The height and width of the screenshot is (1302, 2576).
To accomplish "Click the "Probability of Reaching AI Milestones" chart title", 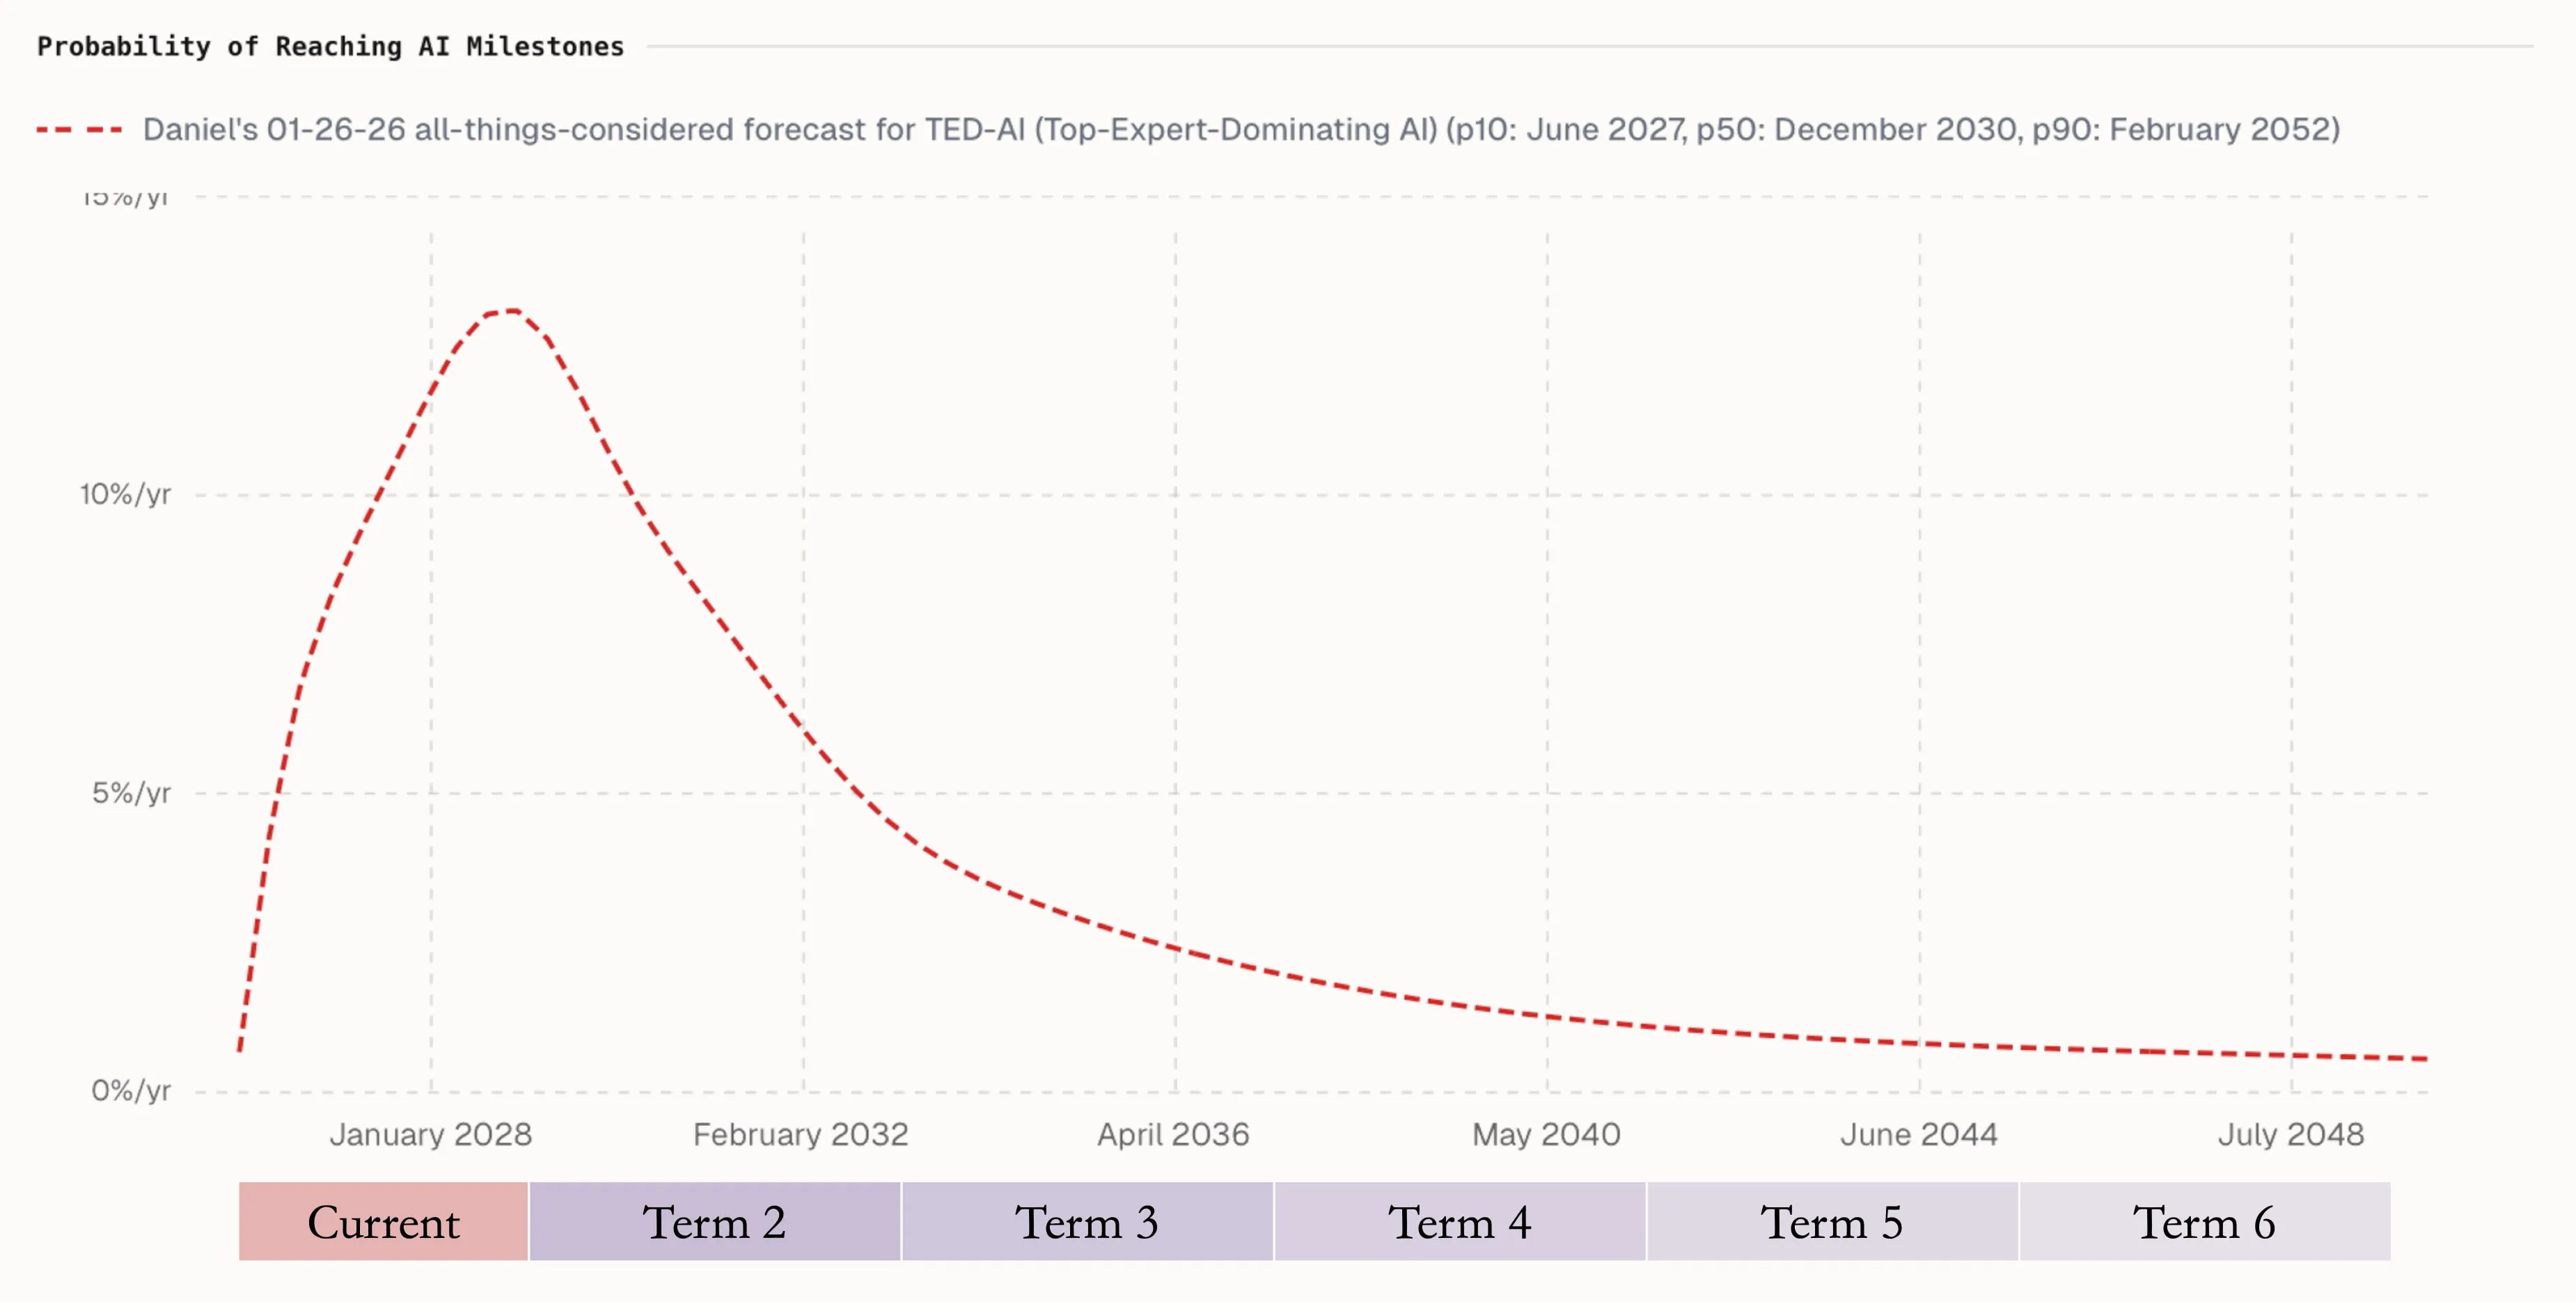I will (330, 47).
